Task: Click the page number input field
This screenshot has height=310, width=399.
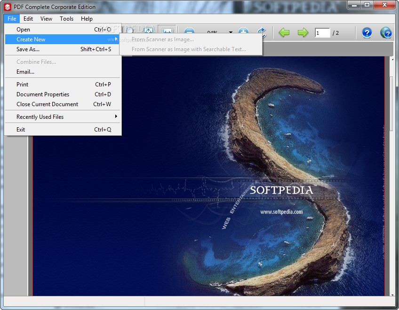Action: (322, 33)
